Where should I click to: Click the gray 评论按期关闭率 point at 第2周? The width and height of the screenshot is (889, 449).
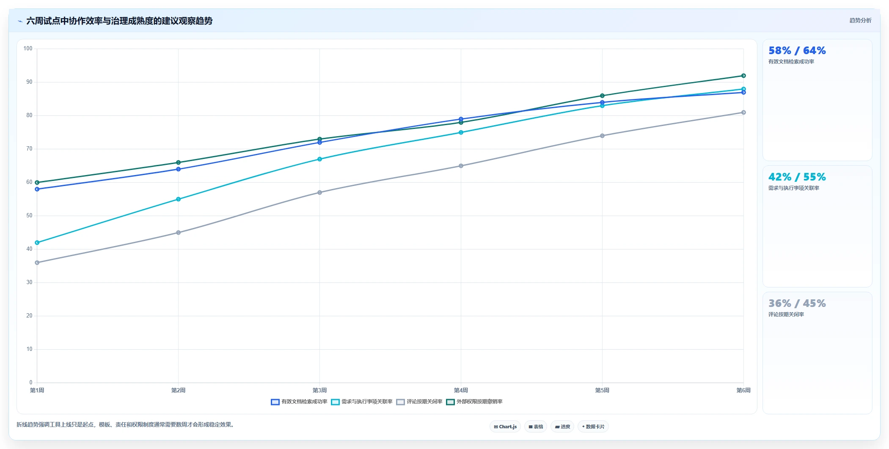pyautogui.click(x=178, y=233)
